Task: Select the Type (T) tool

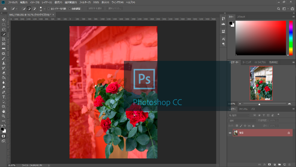Action: point(3,97)
